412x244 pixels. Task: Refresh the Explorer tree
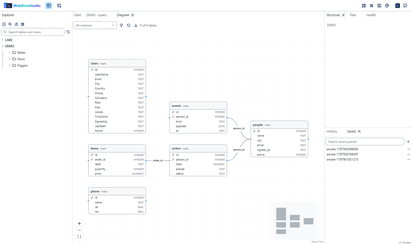tap(68, 32)
